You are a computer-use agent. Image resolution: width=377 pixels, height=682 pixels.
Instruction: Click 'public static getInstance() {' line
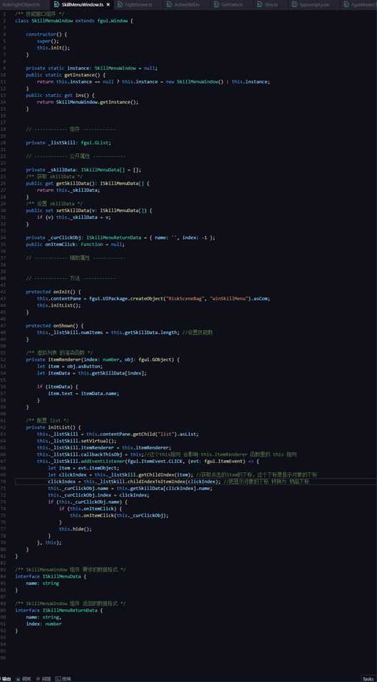click(x=66, y=75)
